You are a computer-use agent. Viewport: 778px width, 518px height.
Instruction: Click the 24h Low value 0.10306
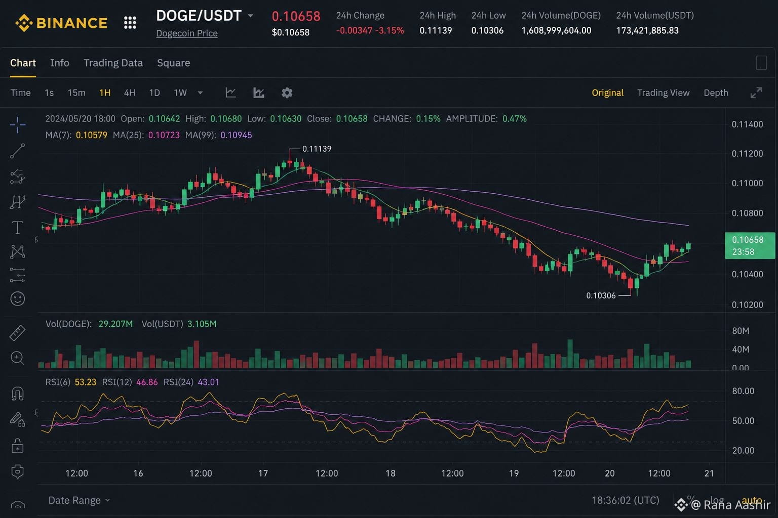487,30
